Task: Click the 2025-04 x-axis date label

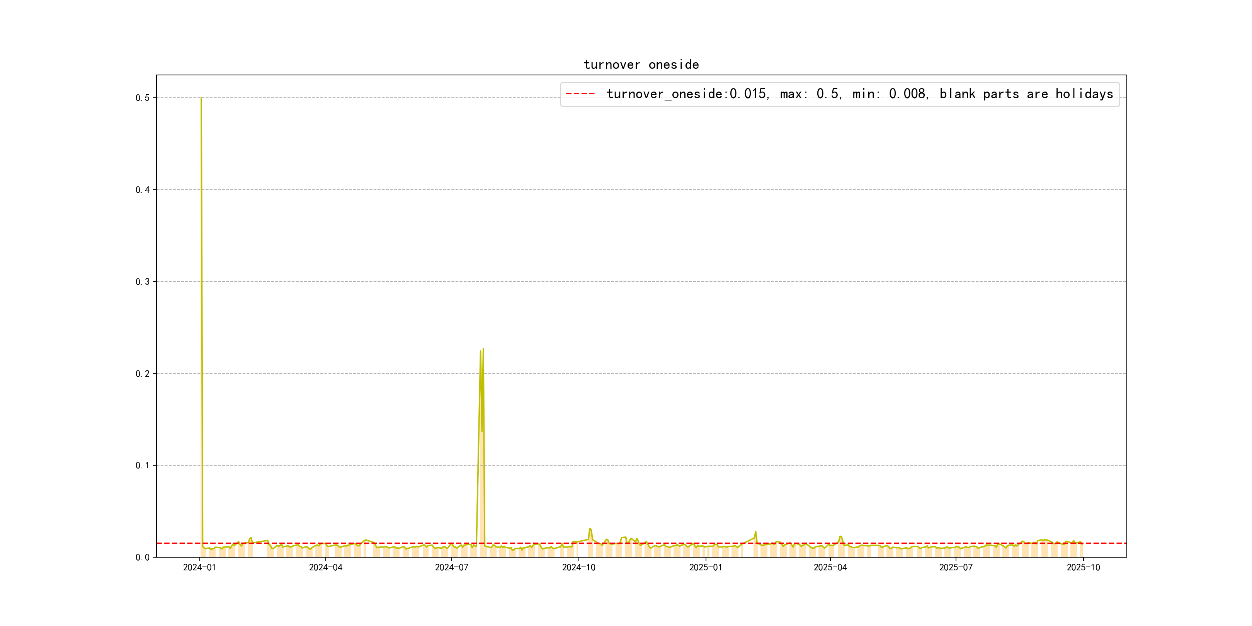Action: (830, 567)
